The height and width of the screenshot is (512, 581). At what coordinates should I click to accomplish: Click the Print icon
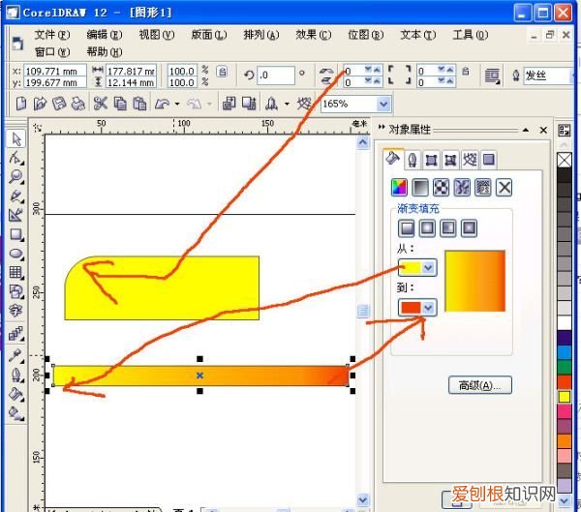coord(78,104)
